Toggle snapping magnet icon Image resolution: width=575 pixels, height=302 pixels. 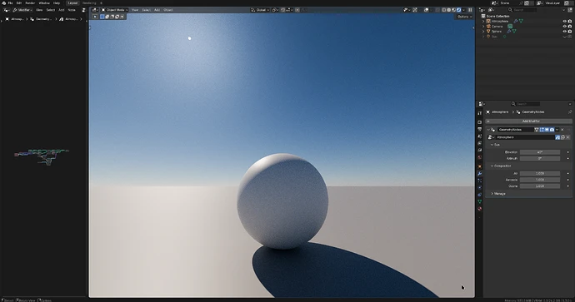(282, 10)
